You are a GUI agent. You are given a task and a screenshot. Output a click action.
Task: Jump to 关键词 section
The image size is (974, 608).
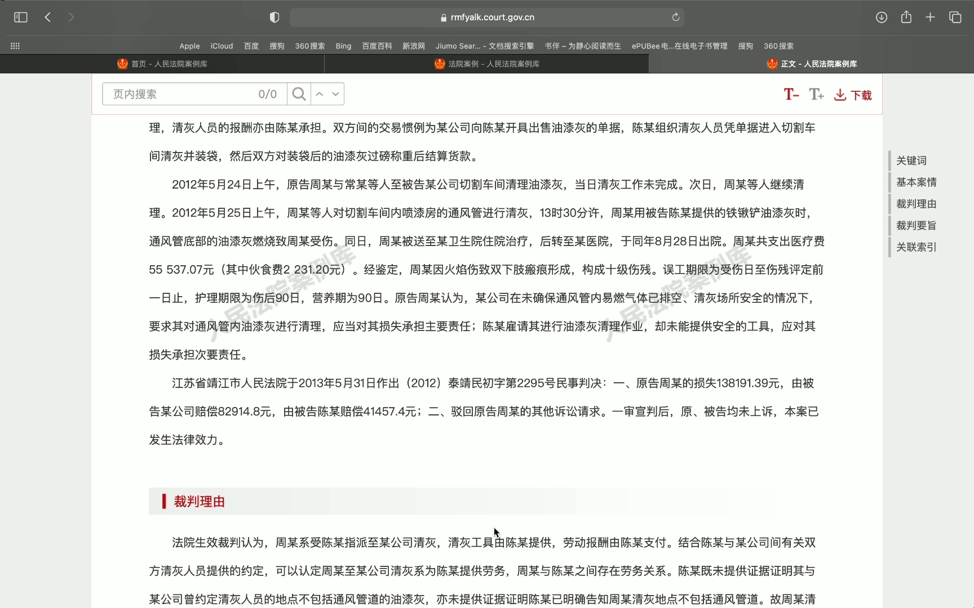(911, 160)
